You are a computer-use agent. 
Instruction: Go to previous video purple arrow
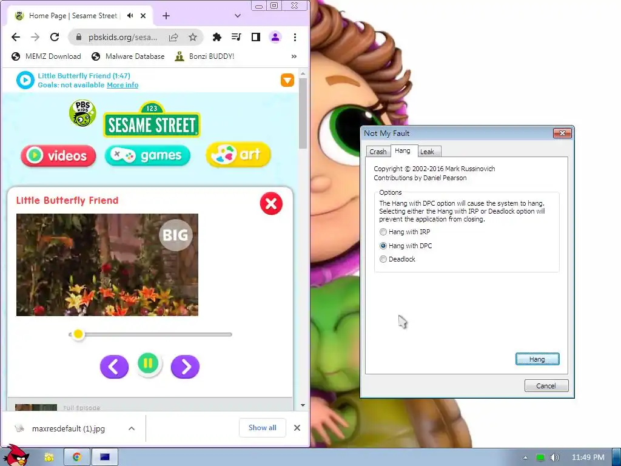point(114,366)
